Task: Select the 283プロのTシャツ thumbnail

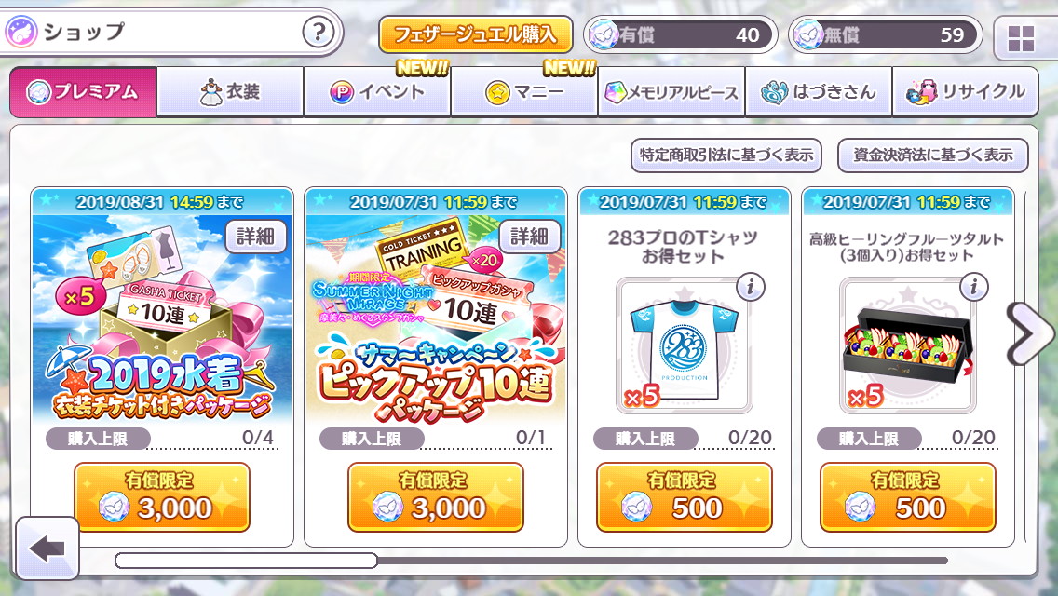Action: point(685,345)
